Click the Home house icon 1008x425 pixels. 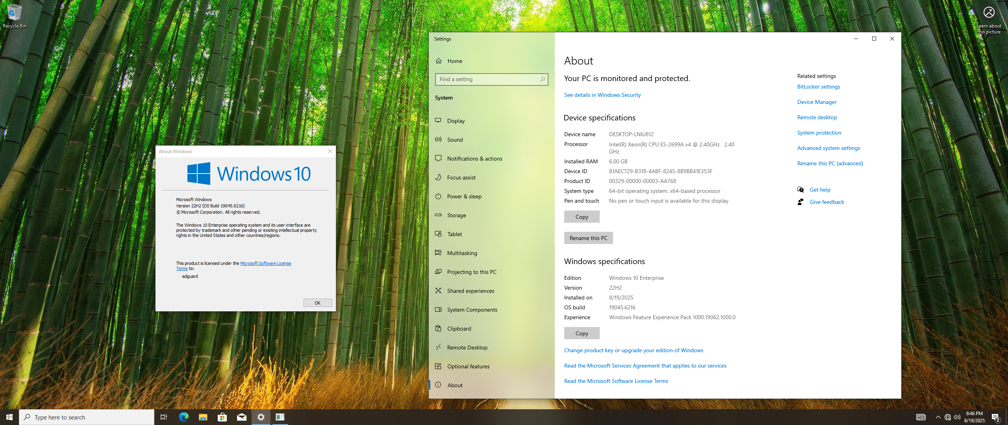439,61
